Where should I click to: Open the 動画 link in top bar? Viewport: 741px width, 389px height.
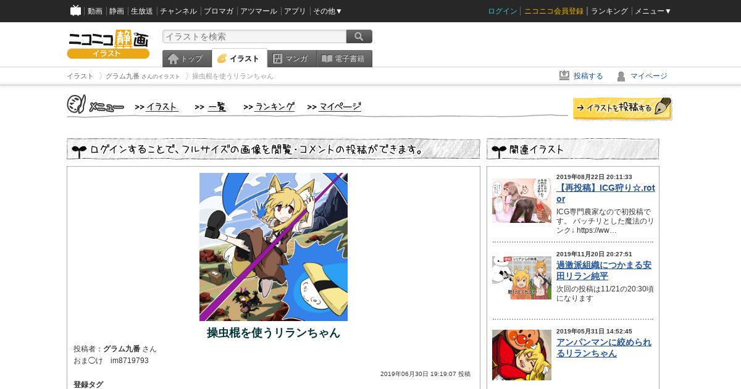(95, 11)
